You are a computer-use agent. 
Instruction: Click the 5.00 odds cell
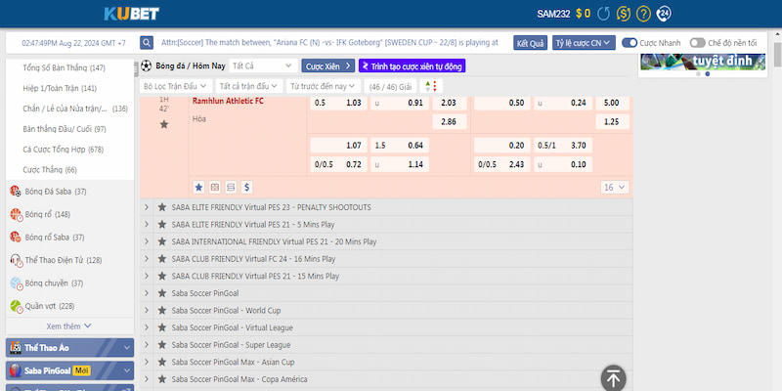613,103
